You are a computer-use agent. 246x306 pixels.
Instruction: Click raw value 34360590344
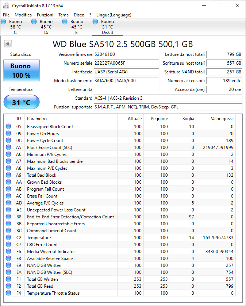(219, 251)
